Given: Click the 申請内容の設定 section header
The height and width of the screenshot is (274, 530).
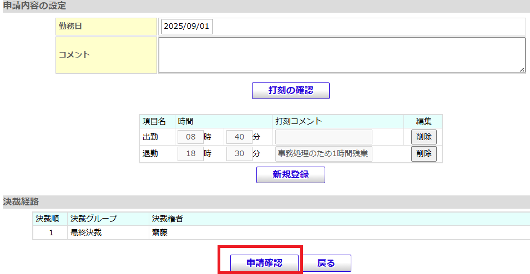Looking at the screenshot, I should point(33,6).
